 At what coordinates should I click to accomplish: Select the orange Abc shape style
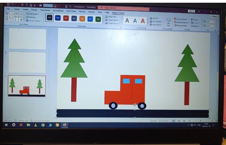coord(82,18)
